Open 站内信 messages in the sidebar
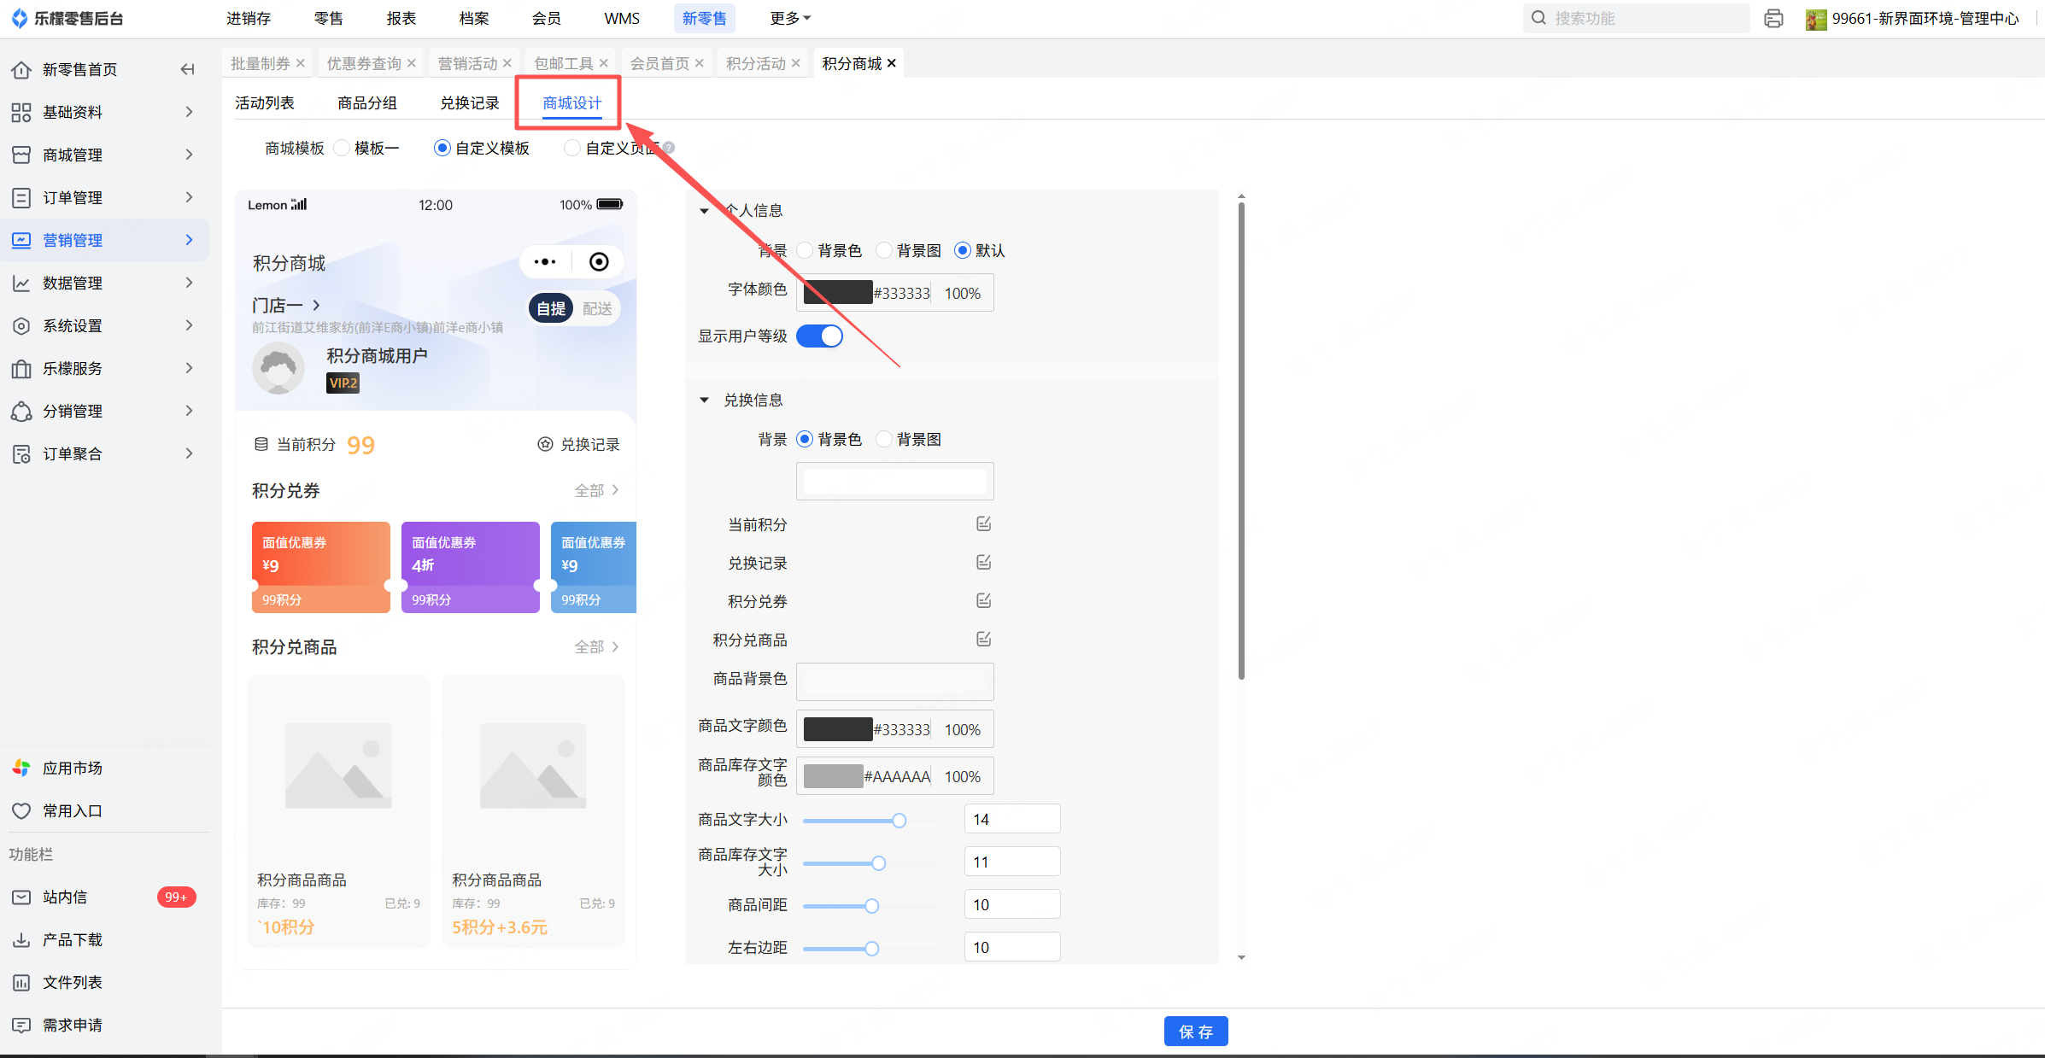Viewport: 2045px width, 1058px height. click(65, 897)
